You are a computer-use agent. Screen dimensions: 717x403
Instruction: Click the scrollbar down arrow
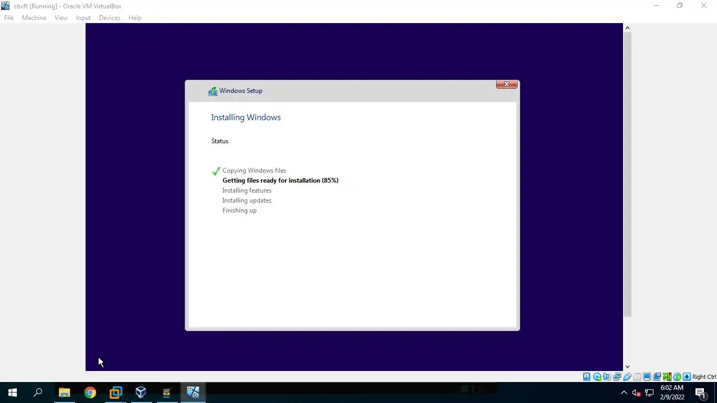tap(627, 367)
